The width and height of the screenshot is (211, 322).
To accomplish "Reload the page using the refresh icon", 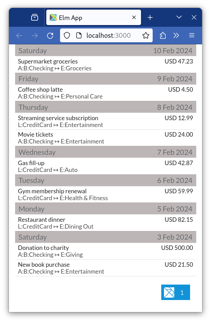I will 50,35.
